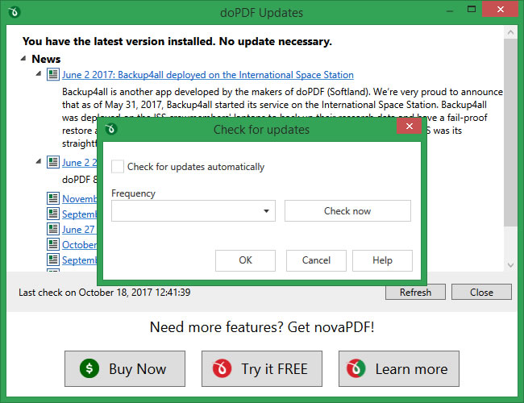The height and width of the screenshot is (403, 524).
Task: Collapse the second June 2 news item
Action: point(39,162)
